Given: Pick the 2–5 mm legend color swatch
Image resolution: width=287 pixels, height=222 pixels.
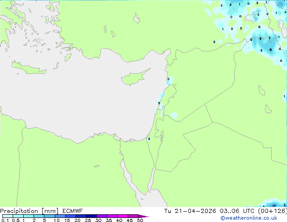Looking at the screenshot, I should click(x=39, y=216).
